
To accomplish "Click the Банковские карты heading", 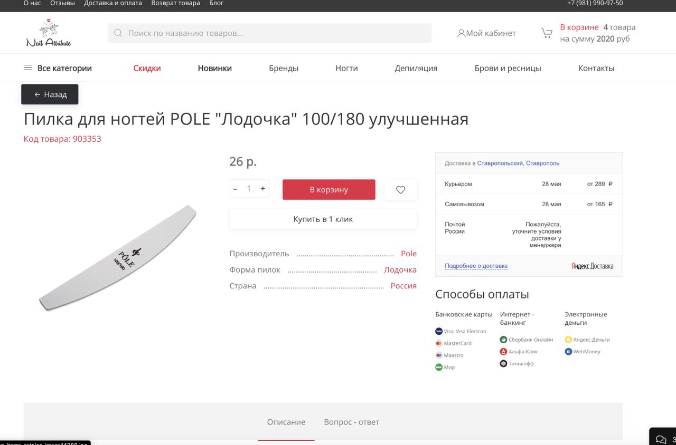I will point(464,314).
